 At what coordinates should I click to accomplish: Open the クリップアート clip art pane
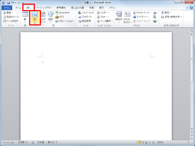coord(43,17)
